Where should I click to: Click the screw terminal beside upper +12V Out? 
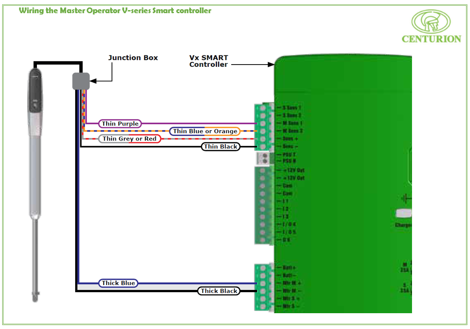[262, 170]
